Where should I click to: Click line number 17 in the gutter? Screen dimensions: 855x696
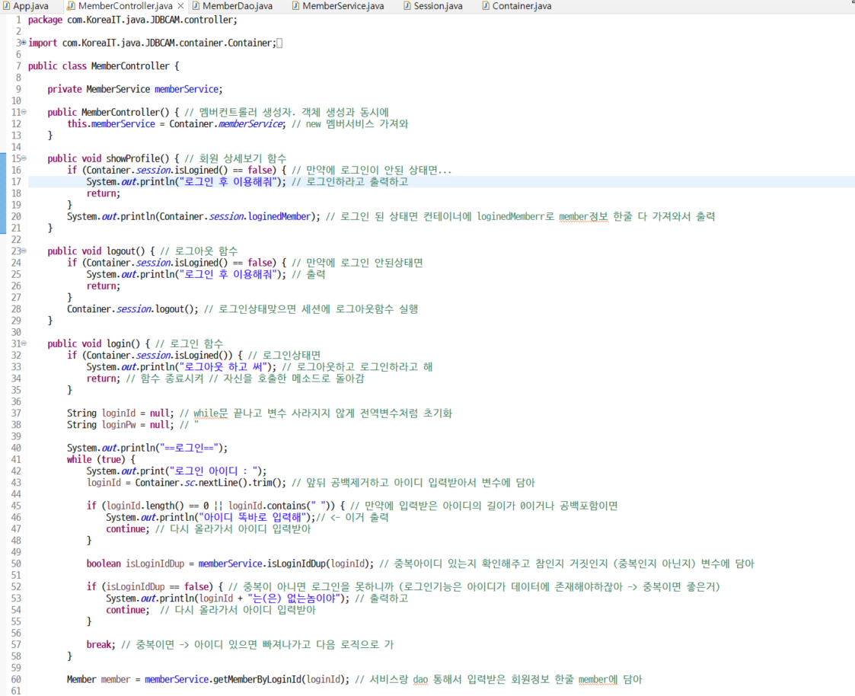pos(16,182)
